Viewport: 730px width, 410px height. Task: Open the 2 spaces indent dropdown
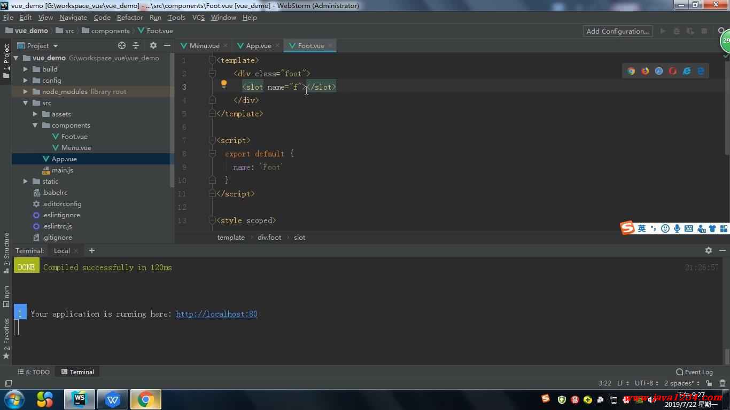(x=682, y=383)
